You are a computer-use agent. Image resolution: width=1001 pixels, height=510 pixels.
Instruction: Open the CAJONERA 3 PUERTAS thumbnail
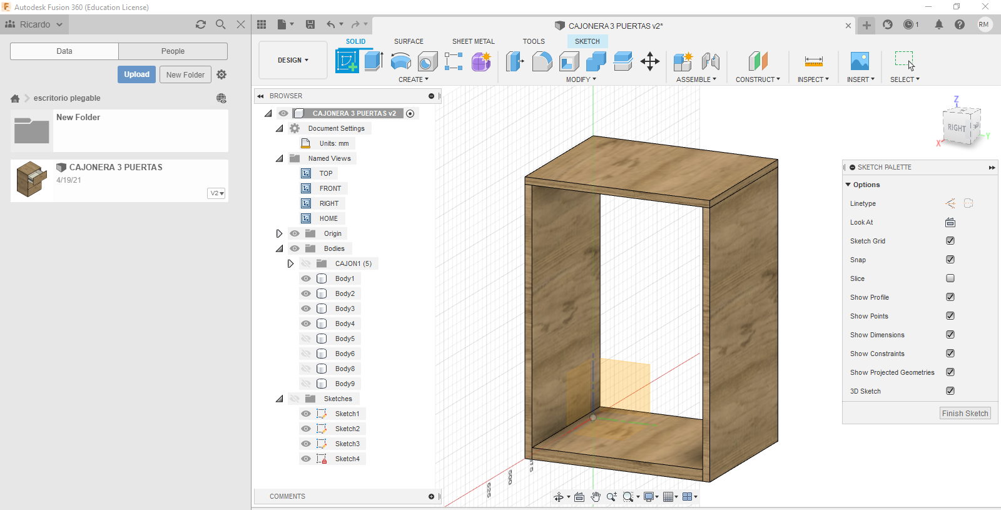(32, 180)
